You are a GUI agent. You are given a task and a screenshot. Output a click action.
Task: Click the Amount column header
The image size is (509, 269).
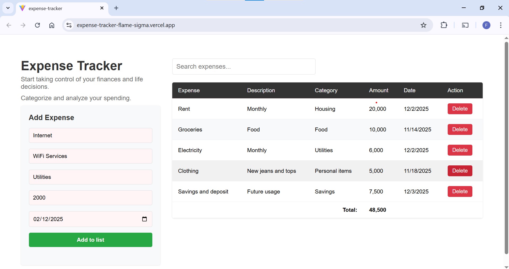[x=378, y=90]
